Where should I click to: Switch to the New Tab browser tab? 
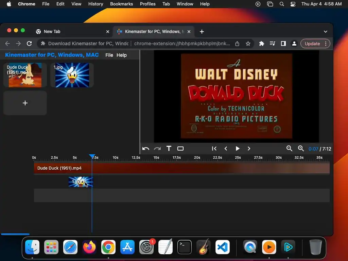click(72, 32)
